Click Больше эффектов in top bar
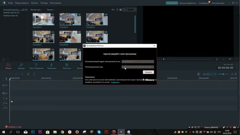The width and height of the screenshot is (240, 135). 188,3
